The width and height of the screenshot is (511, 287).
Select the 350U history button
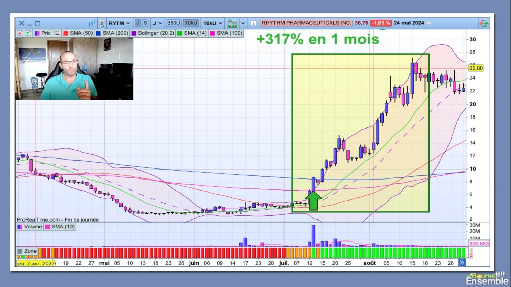coord(173,23)
